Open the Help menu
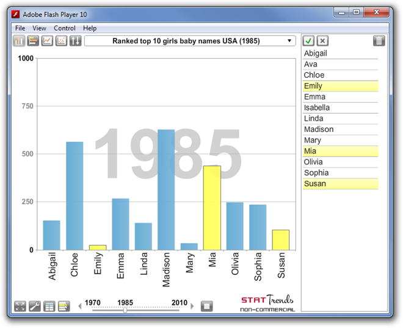 coord(90,28)
